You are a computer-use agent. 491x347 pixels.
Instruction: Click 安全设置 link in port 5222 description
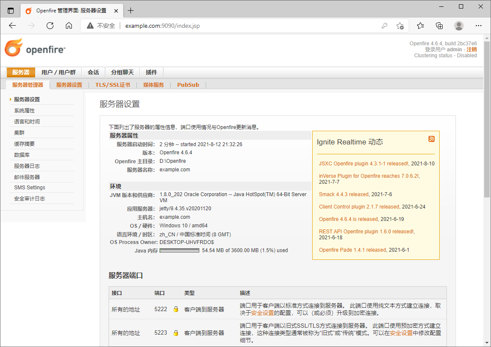point(263,313)
